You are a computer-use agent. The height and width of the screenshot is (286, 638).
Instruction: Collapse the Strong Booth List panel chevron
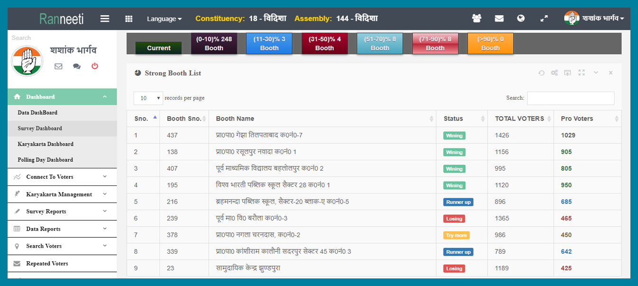(x=596, y=73)
